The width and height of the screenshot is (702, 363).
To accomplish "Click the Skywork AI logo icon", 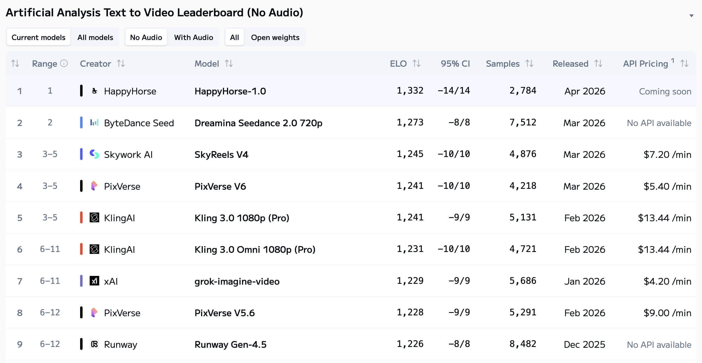I will pyautogui.click(x=94, y=154).
